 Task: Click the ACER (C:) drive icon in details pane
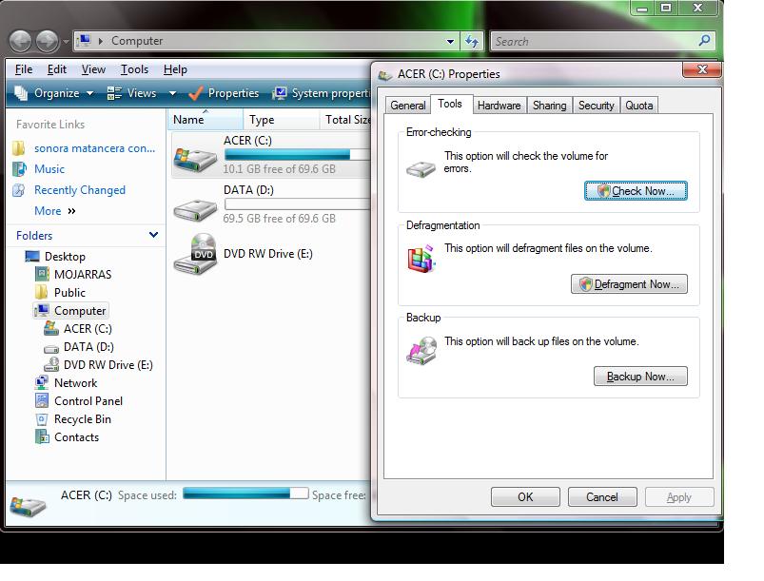pos(28,507)
